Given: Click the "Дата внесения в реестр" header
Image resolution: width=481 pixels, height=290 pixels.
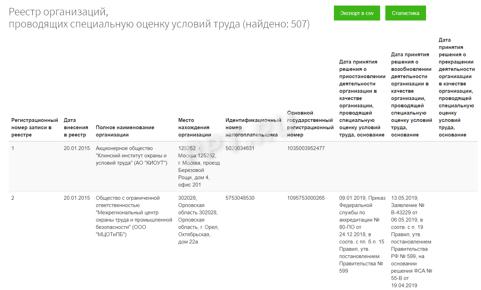Looking at the screenshot, I should [x=76, y=127].
